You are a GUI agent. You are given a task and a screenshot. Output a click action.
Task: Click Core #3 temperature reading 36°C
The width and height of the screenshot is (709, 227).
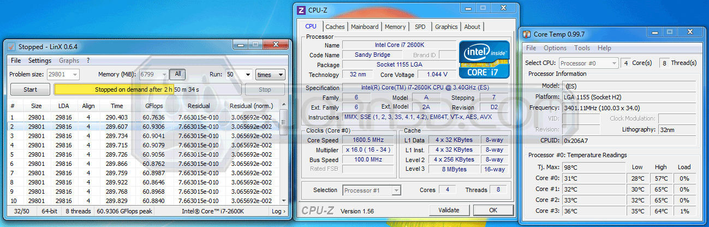coord(593,211)
